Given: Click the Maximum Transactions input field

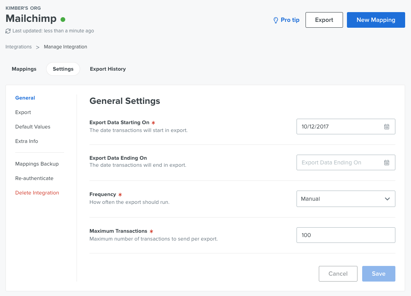Looking at the screenshot, I should [x=346, y=235].
